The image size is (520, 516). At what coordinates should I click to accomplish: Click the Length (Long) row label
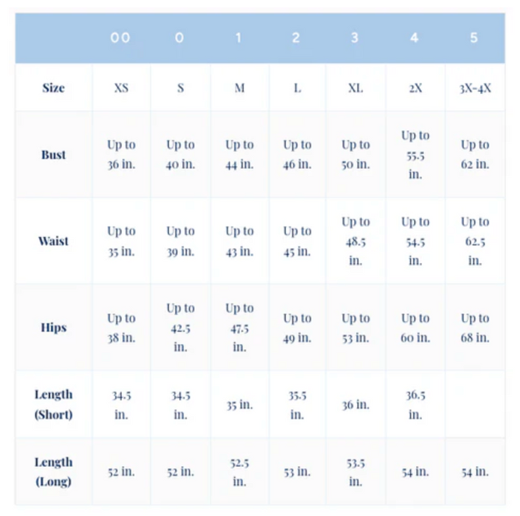tap(53, 471)
